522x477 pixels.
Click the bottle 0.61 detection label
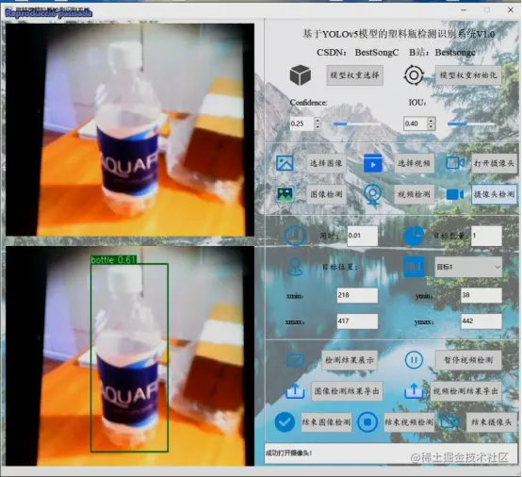click(x=113, y=260)
